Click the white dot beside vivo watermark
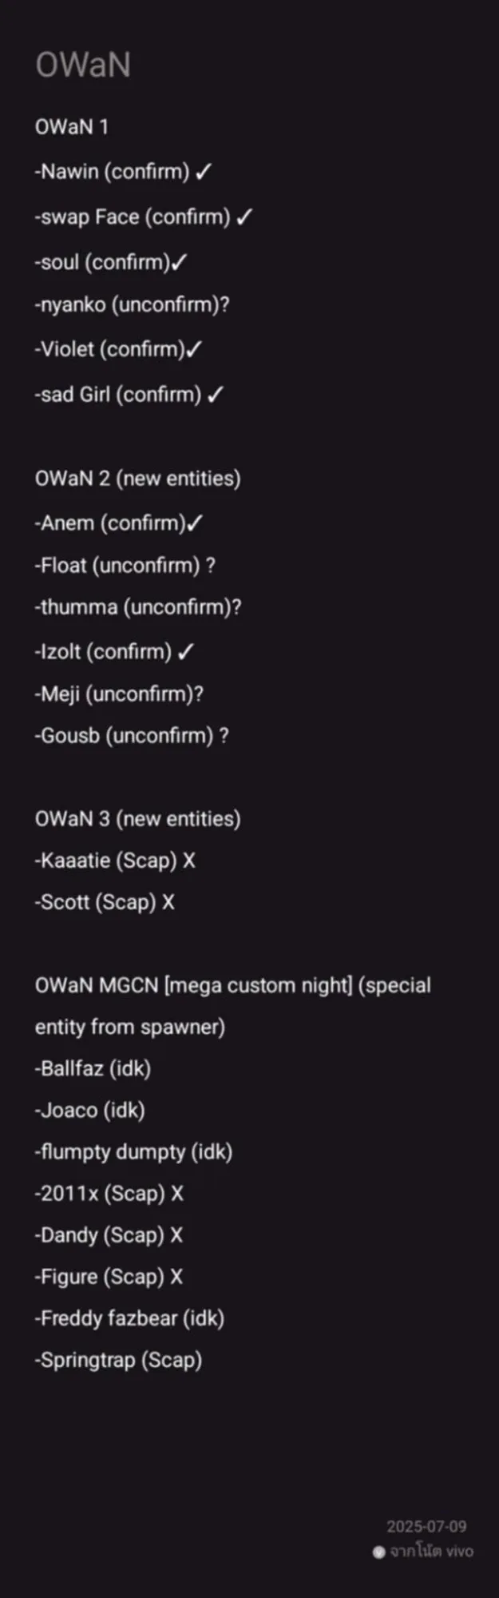 [379, 1552]
